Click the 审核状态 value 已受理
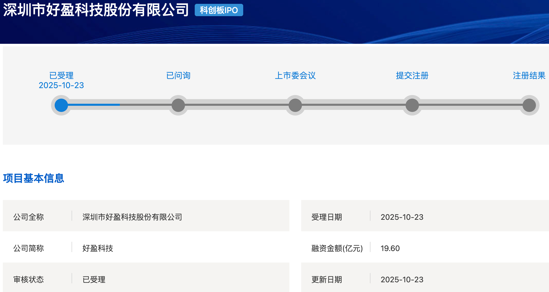This screenshot has width=549, height=292. click(94, 279)
